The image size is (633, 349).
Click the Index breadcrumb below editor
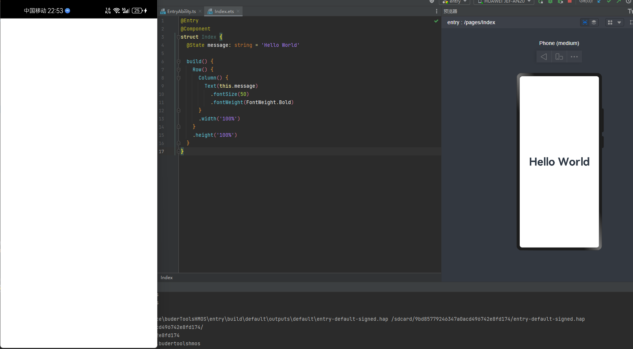(x=167, y=278)
